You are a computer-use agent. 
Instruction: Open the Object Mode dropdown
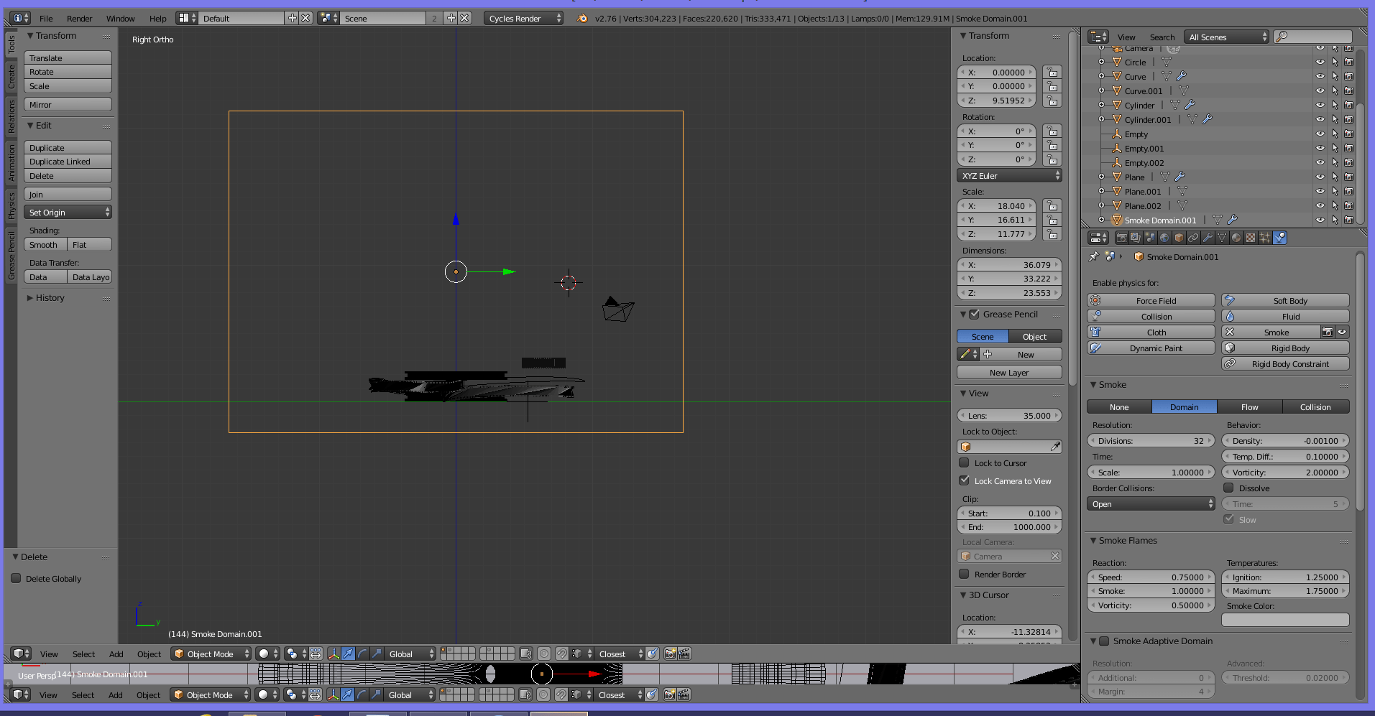pos(210,654)
